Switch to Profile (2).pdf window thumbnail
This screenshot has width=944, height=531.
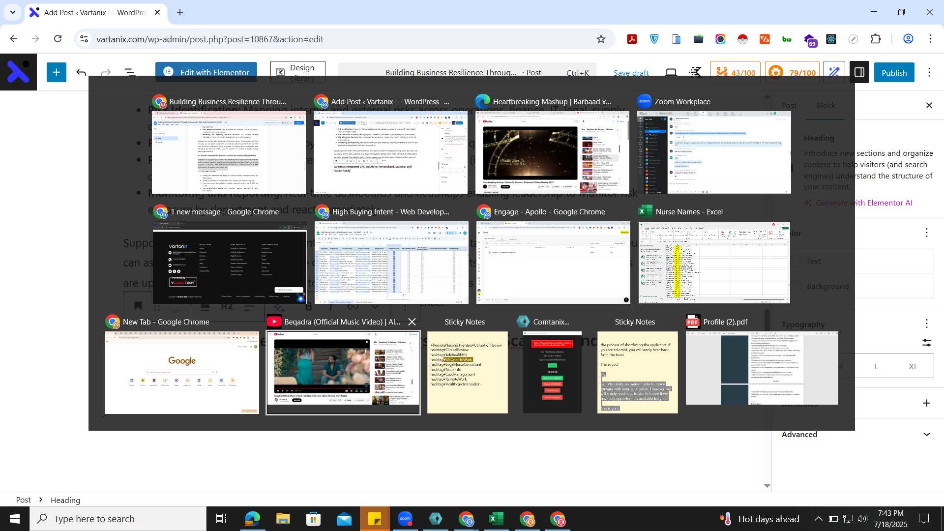(x=762, y=368)
